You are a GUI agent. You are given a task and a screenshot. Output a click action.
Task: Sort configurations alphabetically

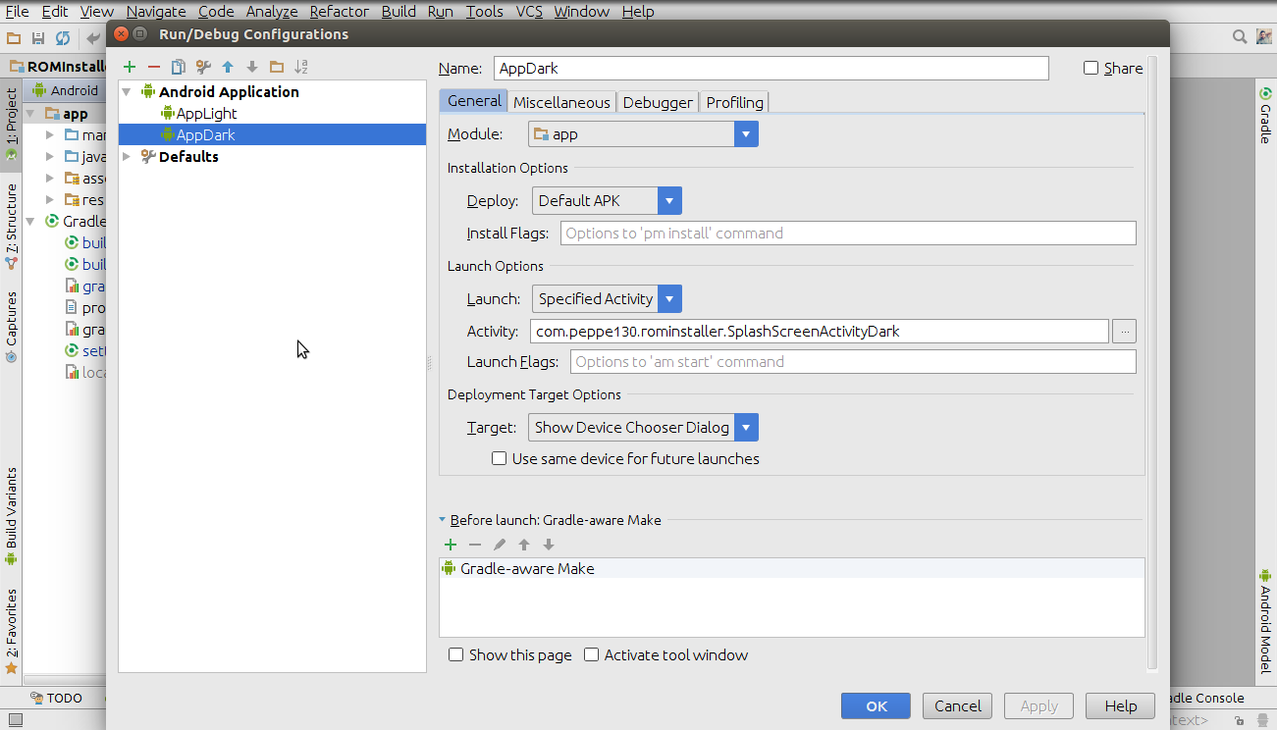pos(301,67)
